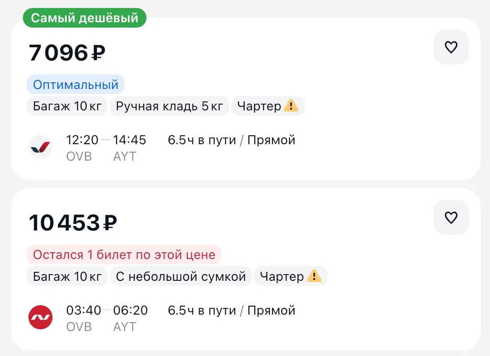Click 'Багаж 10 кг' chip on second ticket
This screenshot has width=490, height=356.
tap(67, 276)
